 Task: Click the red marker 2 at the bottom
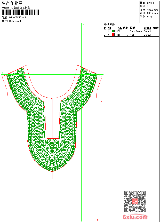click(x=98, y=220)
